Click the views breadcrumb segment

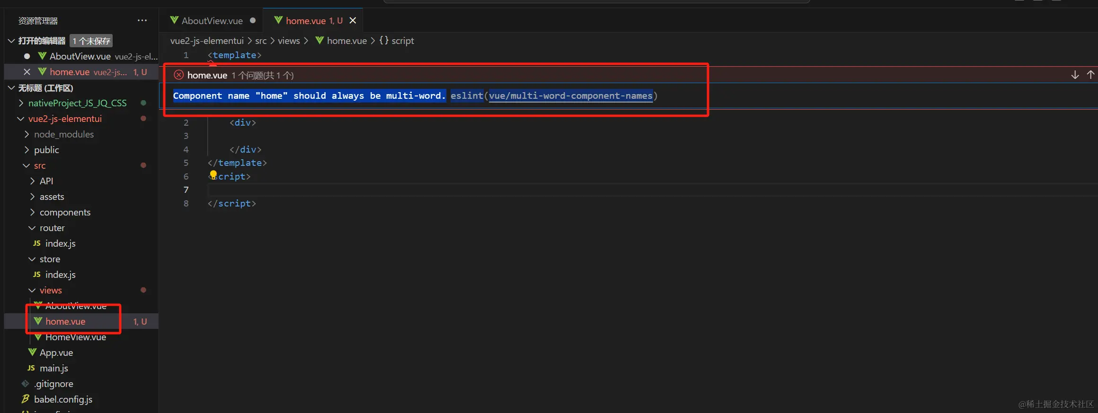pos(289,41)
